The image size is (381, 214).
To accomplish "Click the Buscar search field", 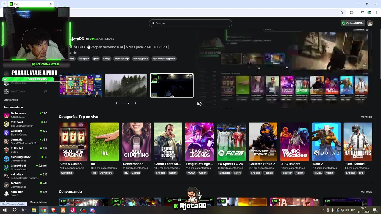I will tap(190, 23).
